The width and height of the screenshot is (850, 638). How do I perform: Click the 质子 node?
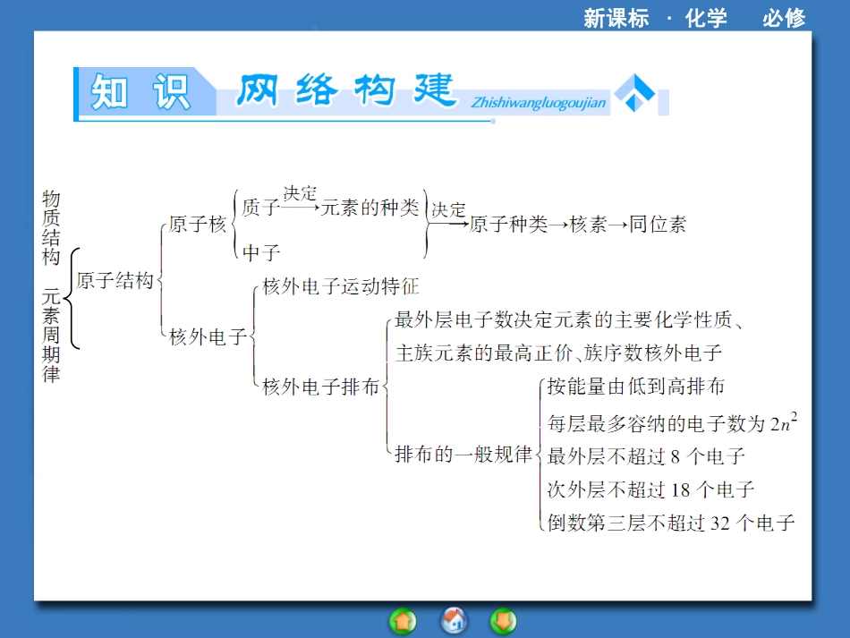click(x=260, y=207)
